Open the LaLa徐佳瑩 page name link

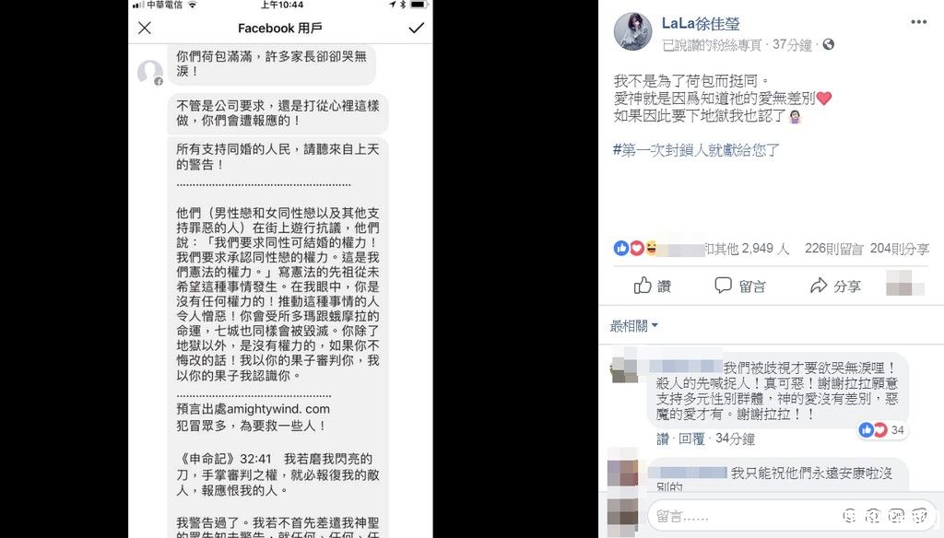[701, 23]
